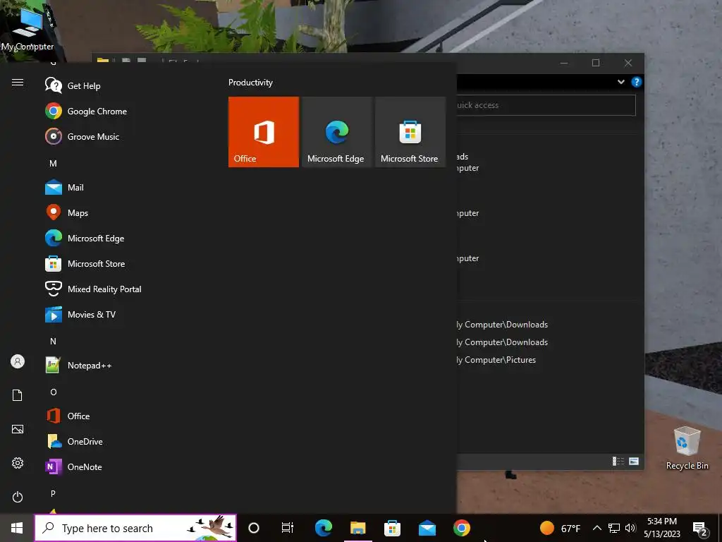The width and height of the screenshot is (722, 542).
Task: Open Mail from the taskbar
Action: pyautogui.click(x=427, y=528)
